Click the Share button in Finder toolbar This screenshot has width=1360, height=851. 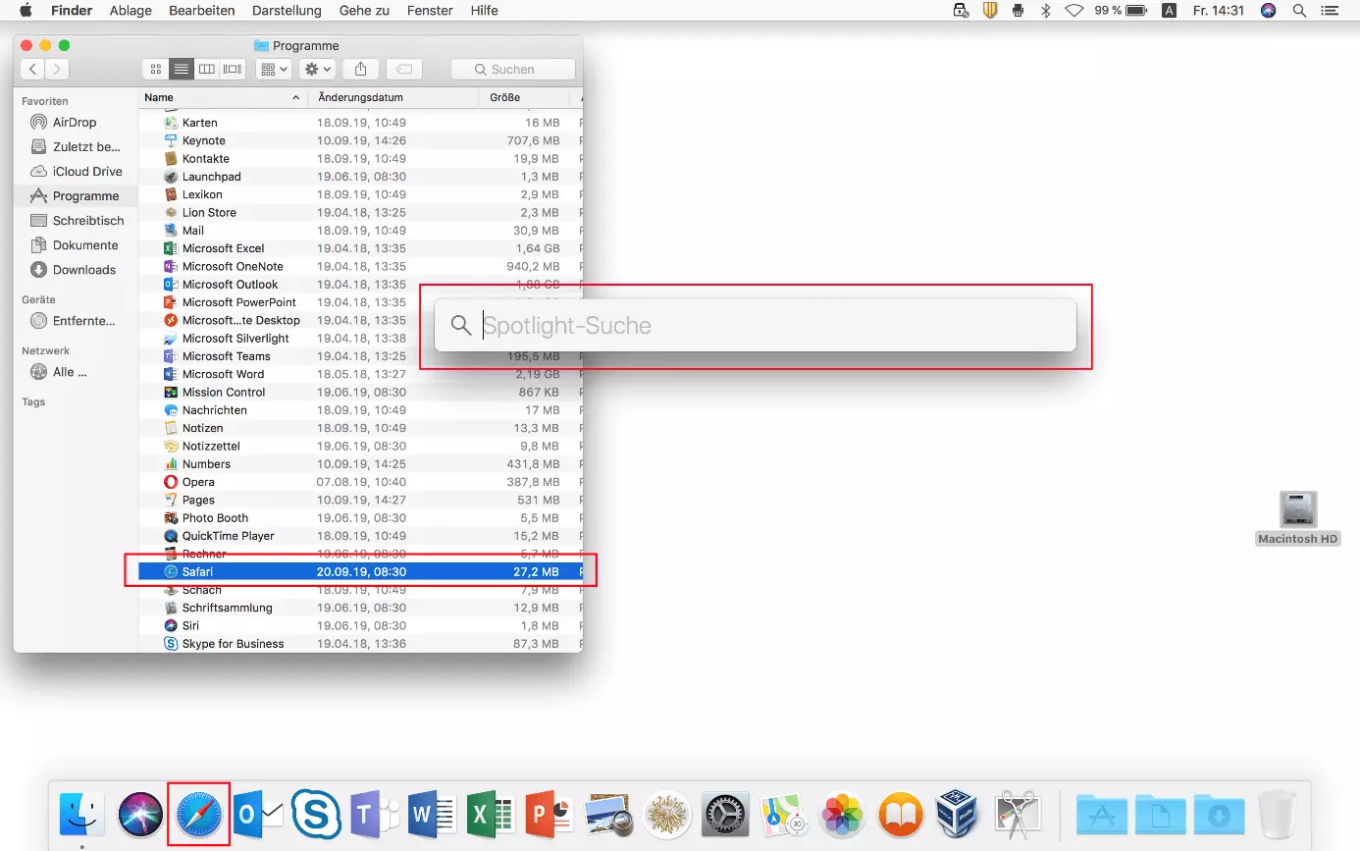pyautogui.click(x=361, y=69)
